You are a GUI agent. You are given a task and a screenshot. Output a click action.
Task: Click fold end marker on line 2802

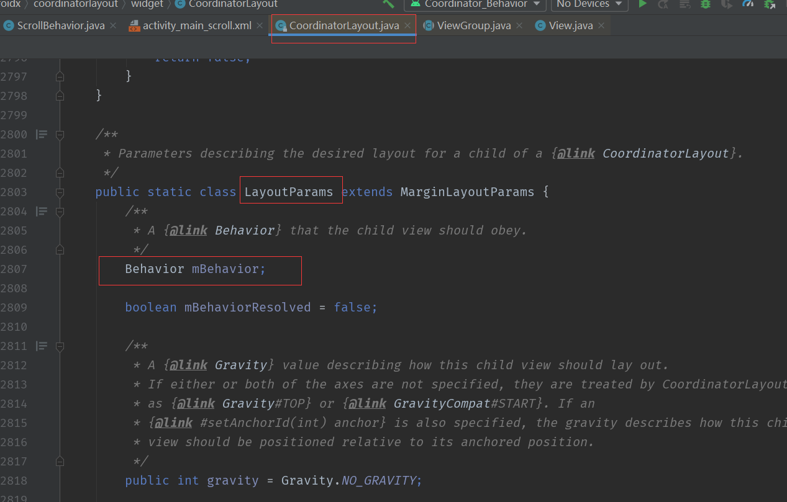[60, 173]
